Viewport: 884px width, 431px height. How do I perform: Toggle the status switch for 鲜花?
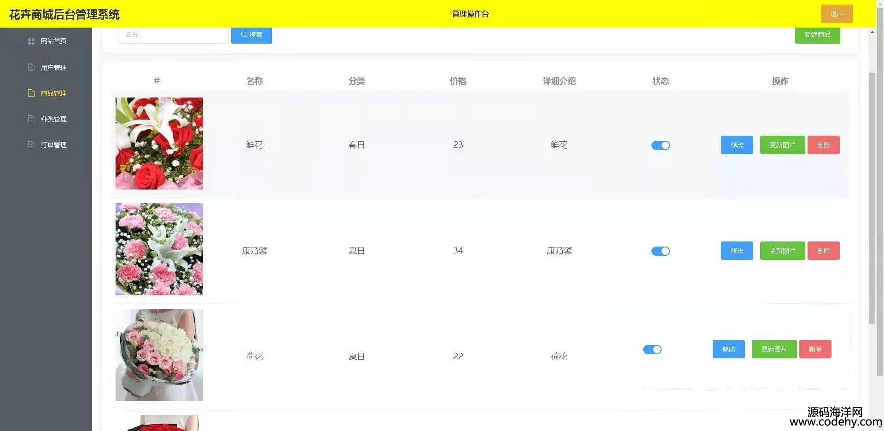coord(660,145)
